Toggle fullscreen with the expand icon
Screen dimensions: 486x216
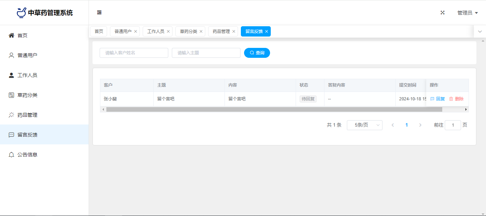click(x=443, y=12)
